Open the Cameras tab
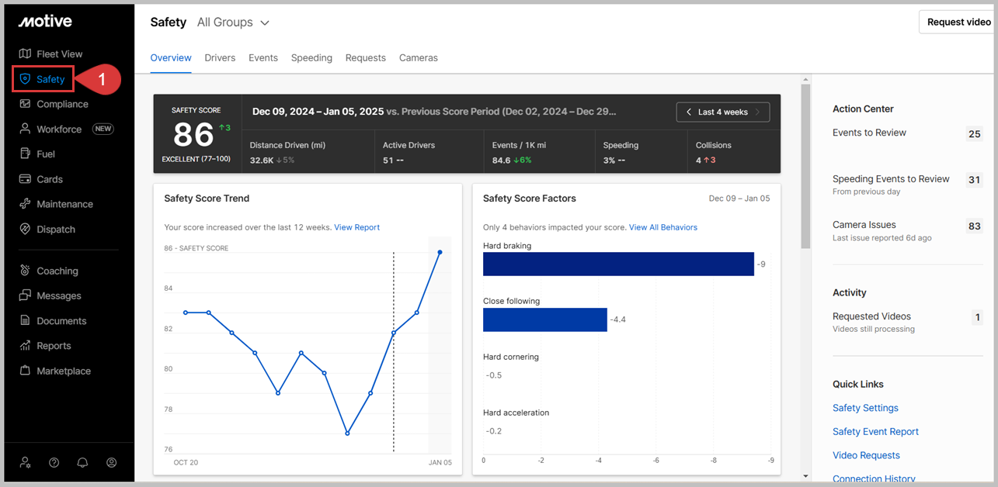Viewport: 998px width, 487px height. (418, 58)
